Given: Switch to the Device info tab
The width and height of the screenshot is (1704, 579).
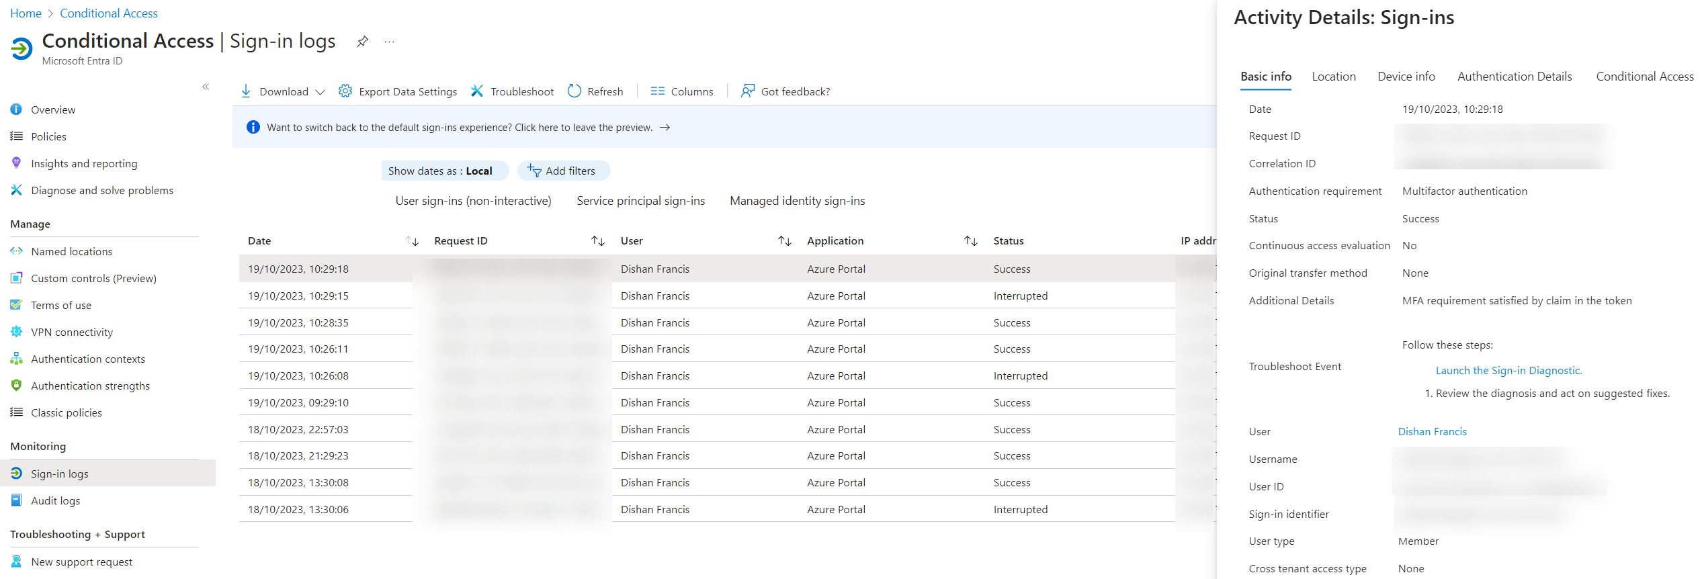Looking at the screenshot, I should tap(1406, 77).
